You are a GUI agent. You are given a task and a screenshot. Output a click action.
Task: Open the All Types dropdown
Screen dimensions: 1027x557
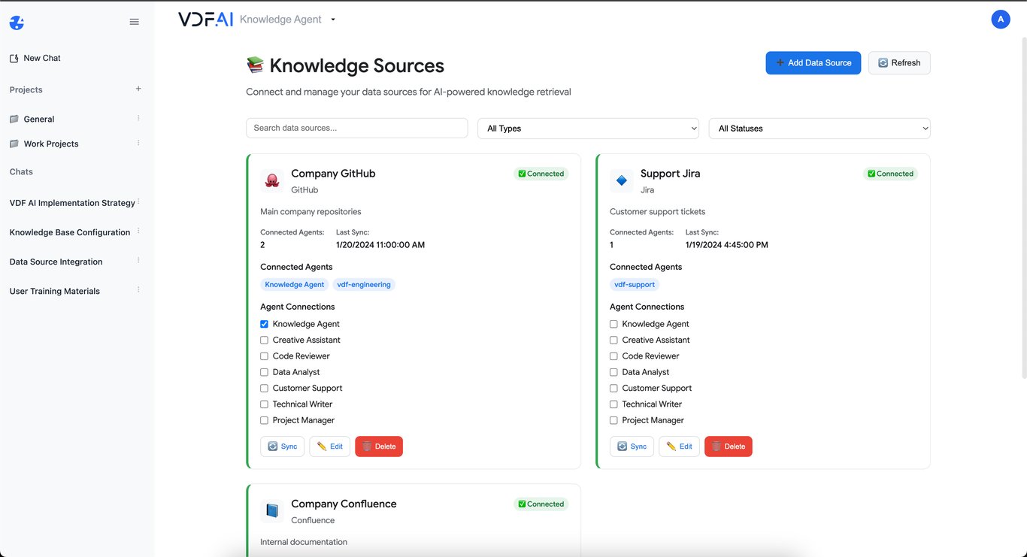(587, 128)
